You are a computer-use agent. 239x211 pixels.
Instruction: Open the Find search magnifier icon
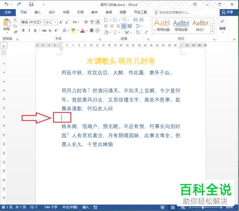coord(222,21)
